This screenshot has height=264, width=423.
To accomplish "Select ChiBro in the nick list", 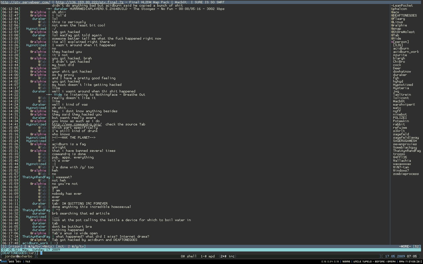I will click(x=399, y=62).
